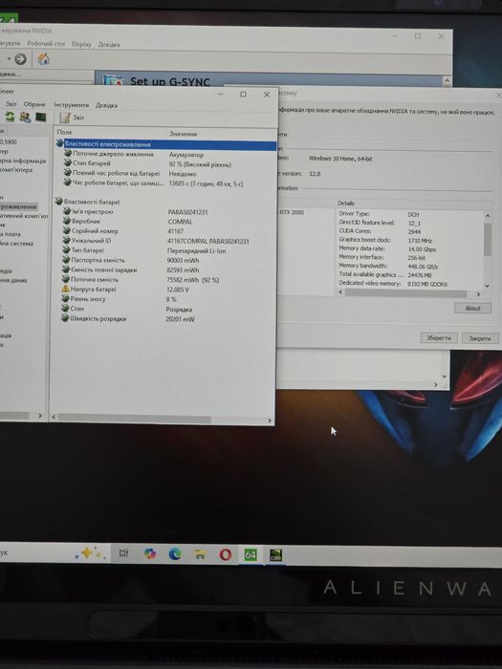Click the Закрити button
The width and height of the screenshot is (502, 669).
pos(480,338)
